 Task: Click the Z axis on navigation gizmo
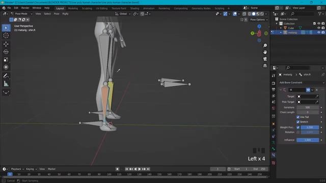pyautogui.click(x=259, y=26)
